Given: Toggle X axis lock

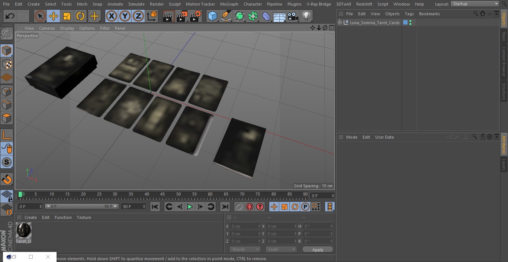Looking at the screenshot, I should [112, 16].
